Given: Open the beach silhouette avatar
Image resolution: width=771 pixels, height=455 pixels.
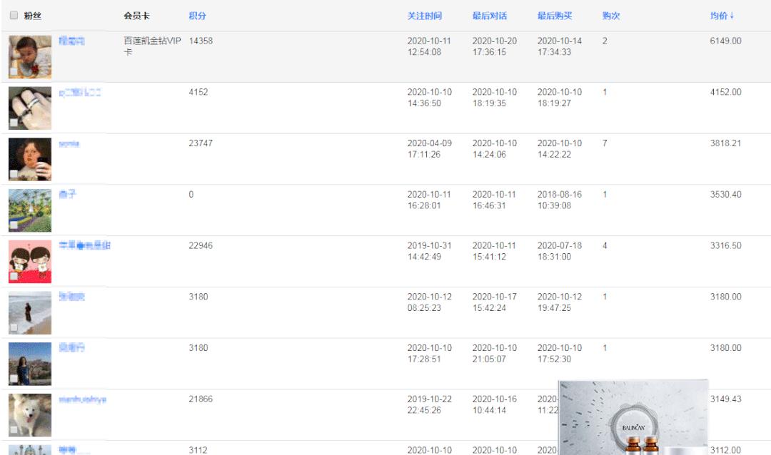Looking at the screenshot, I should point(30,312).
